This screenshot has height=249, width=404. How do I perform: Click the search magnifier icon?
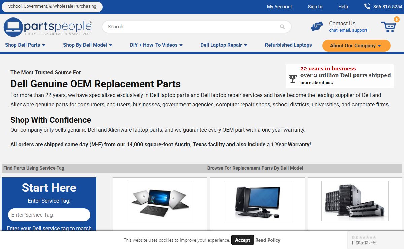tap(282, 27)
